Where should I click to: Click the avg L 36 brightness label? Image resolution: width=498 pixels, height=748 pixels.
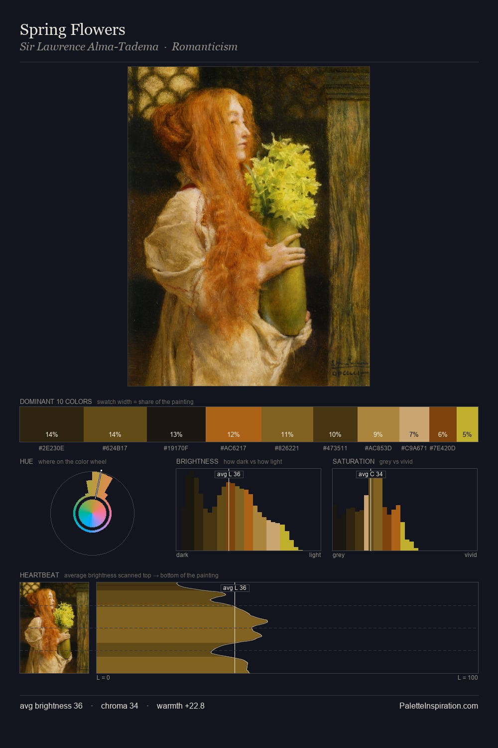(229, 474)
